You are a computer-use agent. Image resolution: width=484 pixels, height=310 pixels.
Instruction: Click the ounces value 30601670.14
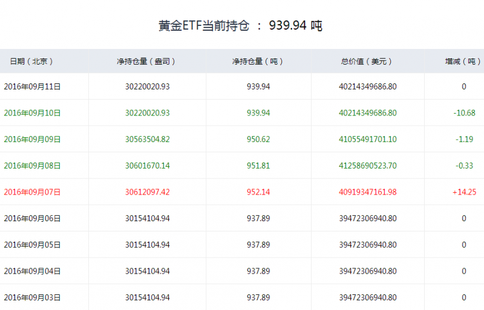pyautogui.click(x=147, y=166)
